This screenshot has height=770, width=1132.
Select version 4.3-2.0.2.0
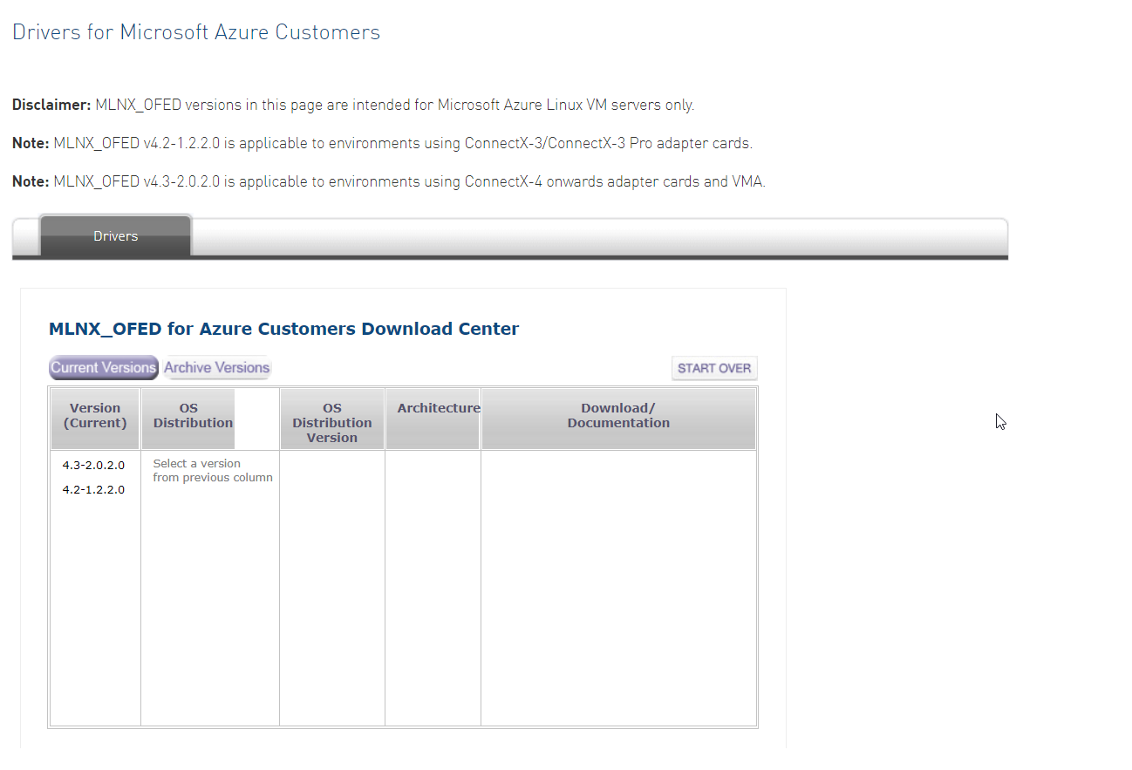(93, 465)
